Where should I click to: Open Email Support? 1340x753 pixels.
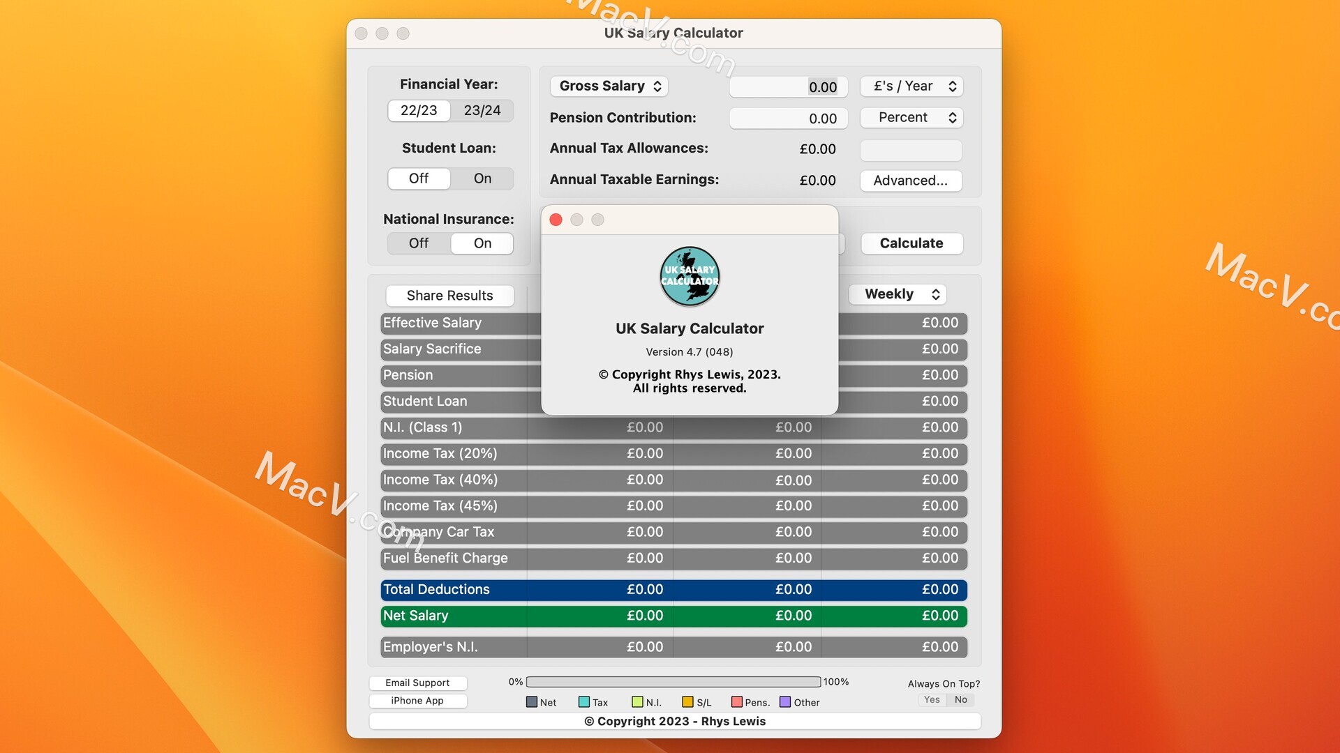coord(417,683)
